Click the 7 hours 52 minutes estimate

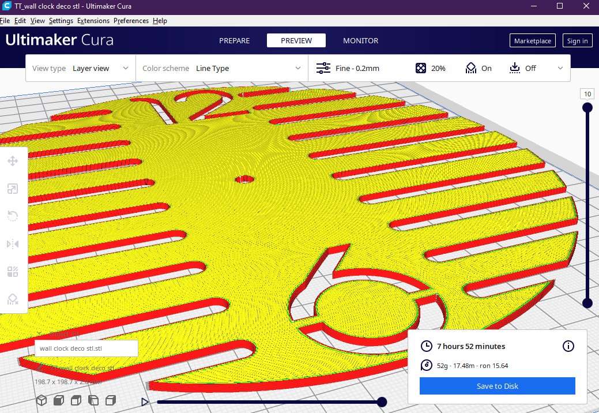pos(471,346)
